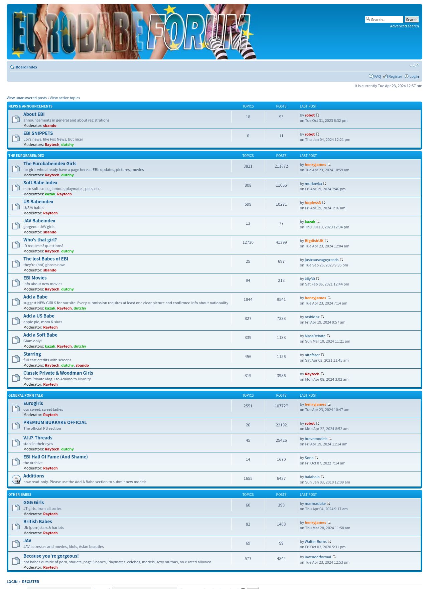Click the LOGIN link at page bottom
The height and width of the screenshot is (589, 429).
coord(12,582)
